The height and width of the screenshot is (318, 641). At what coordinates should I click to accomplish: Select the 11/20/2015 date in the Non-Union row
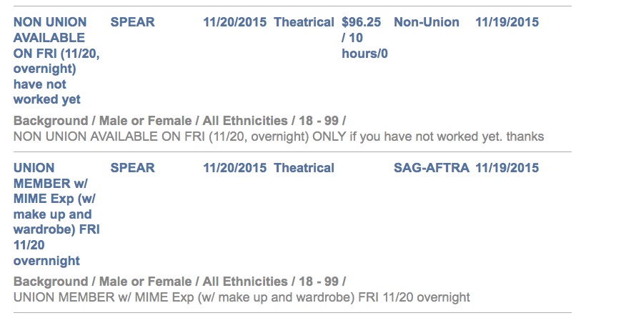coord(234,22)
